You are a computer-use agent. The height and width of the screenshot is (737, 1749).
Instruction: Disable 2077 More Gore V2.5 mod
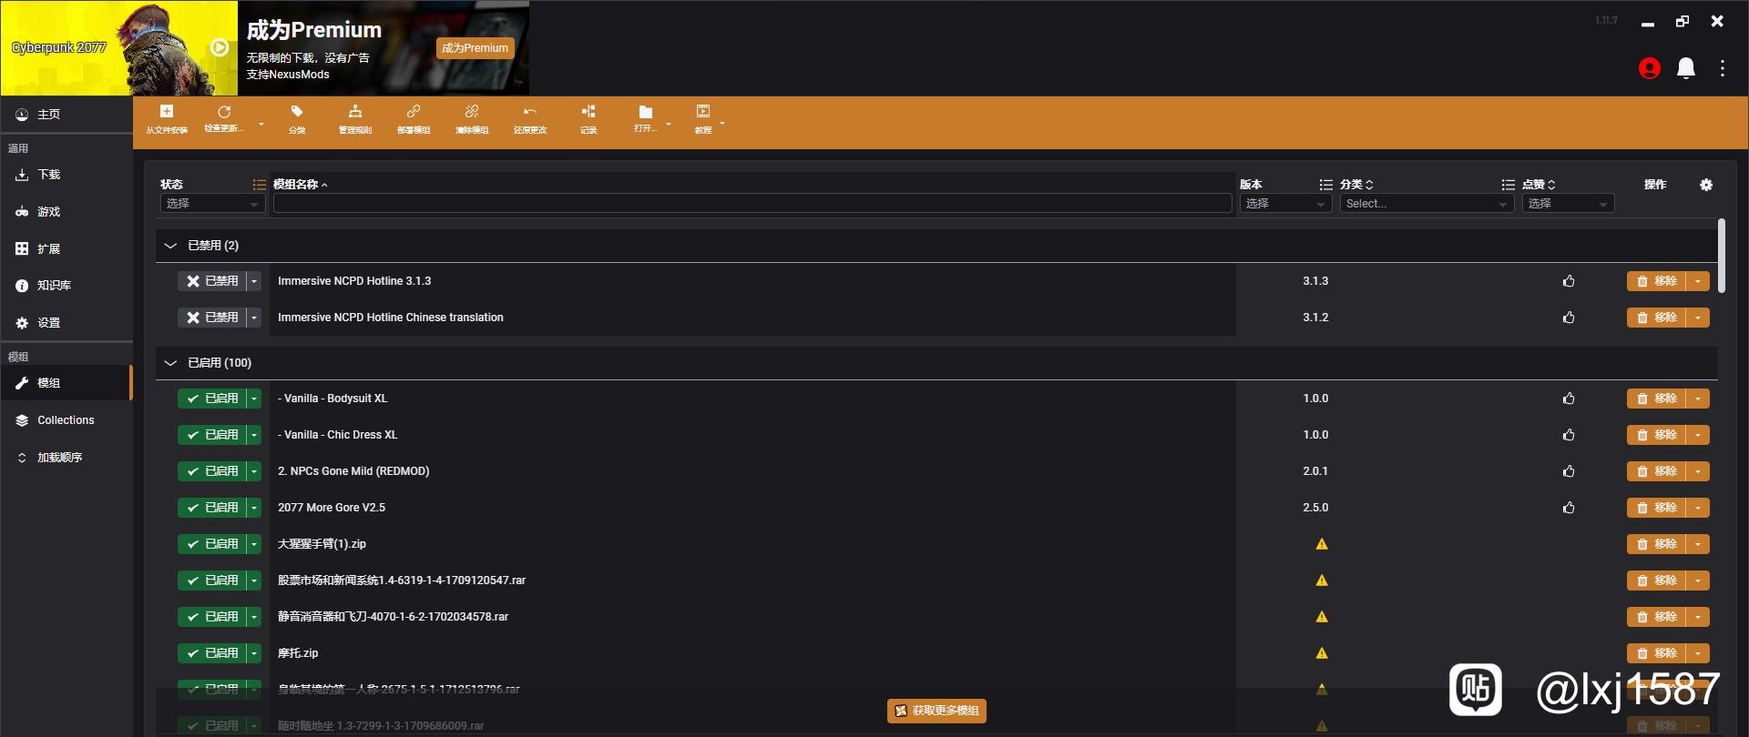pyautogui.click(x=212, y=508)
